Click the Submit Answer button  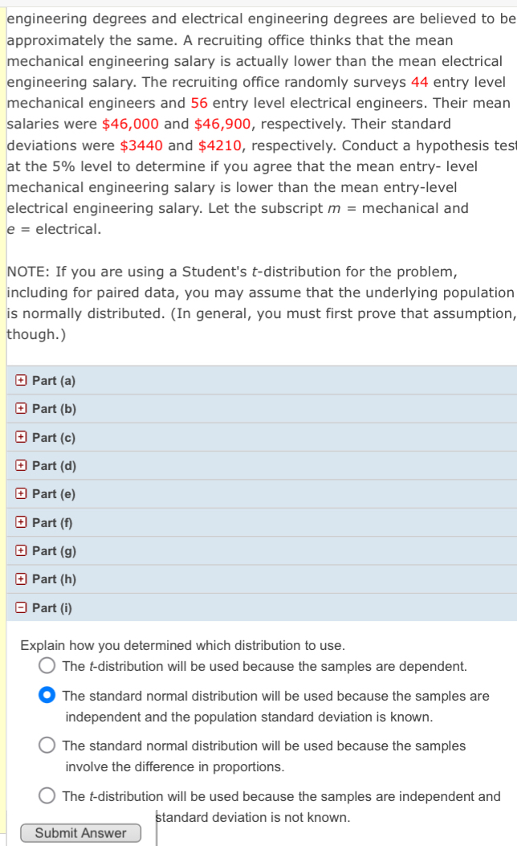click(80, 832)
